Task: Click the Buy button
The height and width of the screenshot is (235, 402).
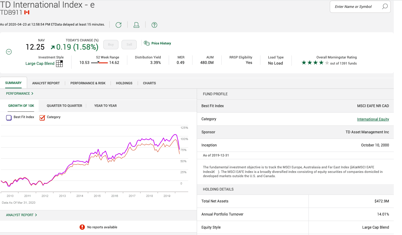Action: [x=111, y=44]
